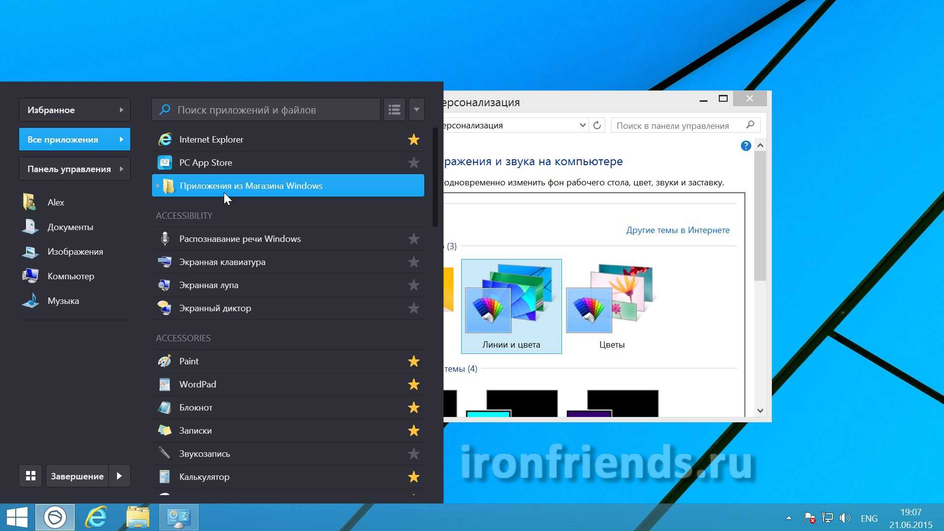Click the blue help question mark icon
The width and height of the screenshot is (944, 531).
[745, 146]
